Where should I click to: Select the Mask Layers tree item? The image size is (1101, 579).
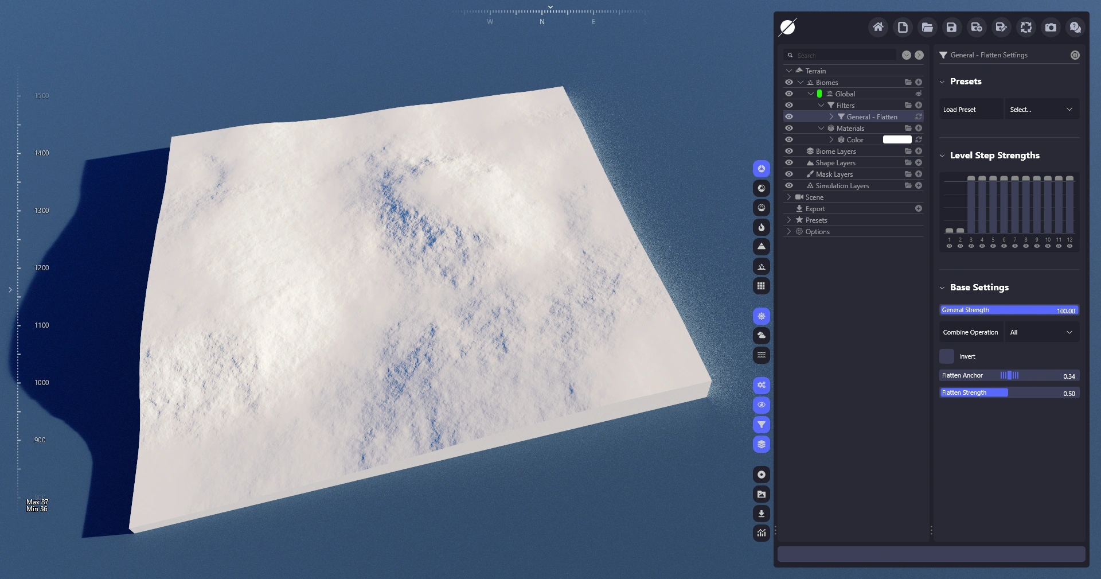tap(834, 174)
